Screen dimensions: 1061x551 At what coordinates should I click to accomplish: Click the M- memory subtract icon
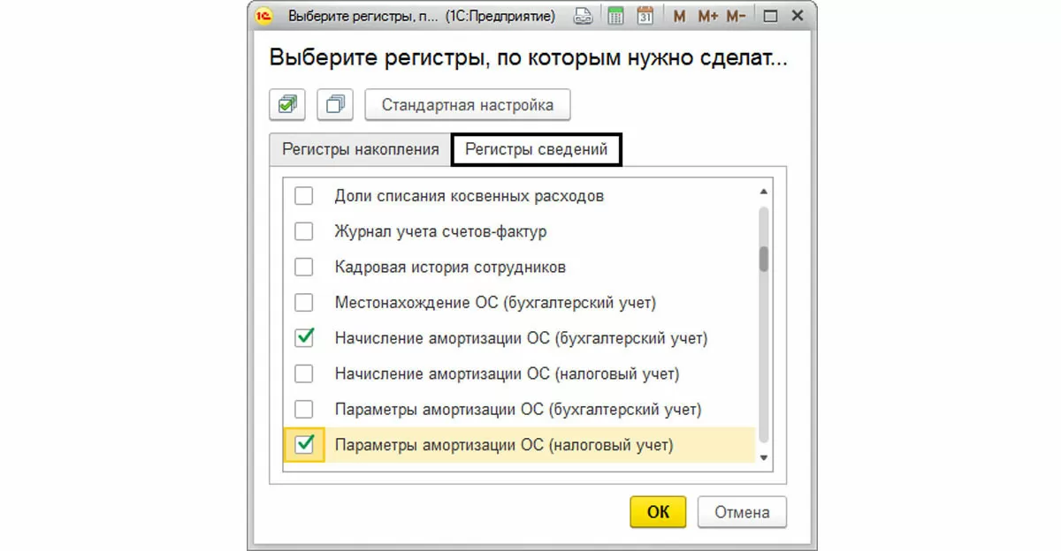click(736, 16)
